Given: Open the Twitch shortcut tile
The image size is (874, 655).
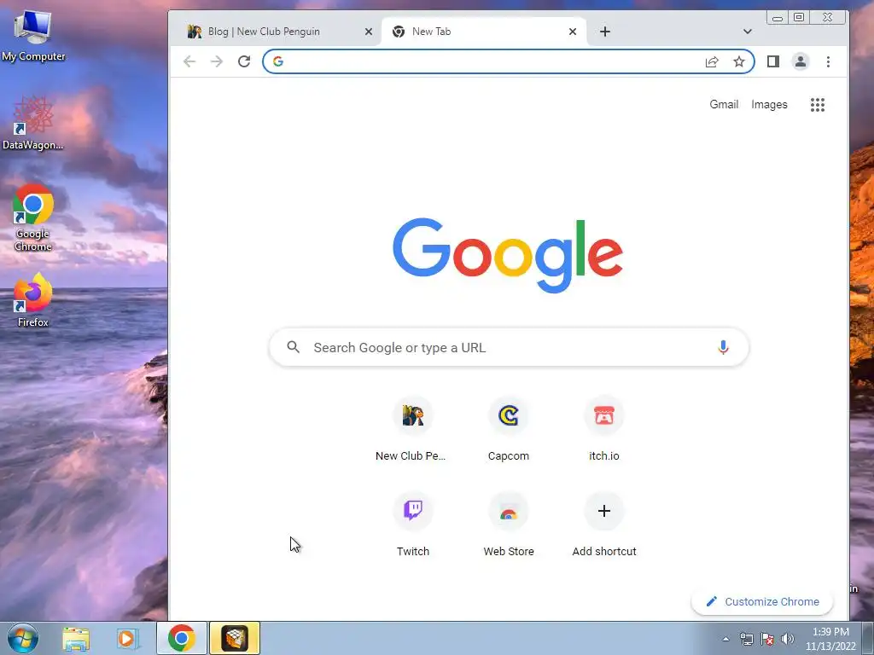Looking at the screenshot, I should (412, 525).
